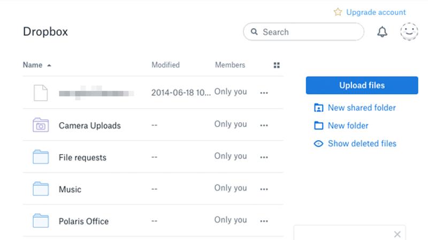Expand ellipsis menu for Polaris Office
Screen dimensions: 428x240
click(x=264, y=221)
